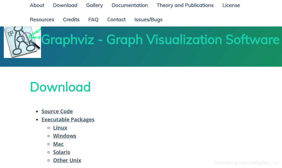Open the FAQ page
The width and height of the screenshot is (282, 168).
pos(93,20)
